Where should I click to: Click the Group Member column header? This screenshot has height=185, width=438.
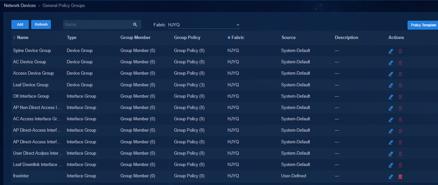(136, 37)
